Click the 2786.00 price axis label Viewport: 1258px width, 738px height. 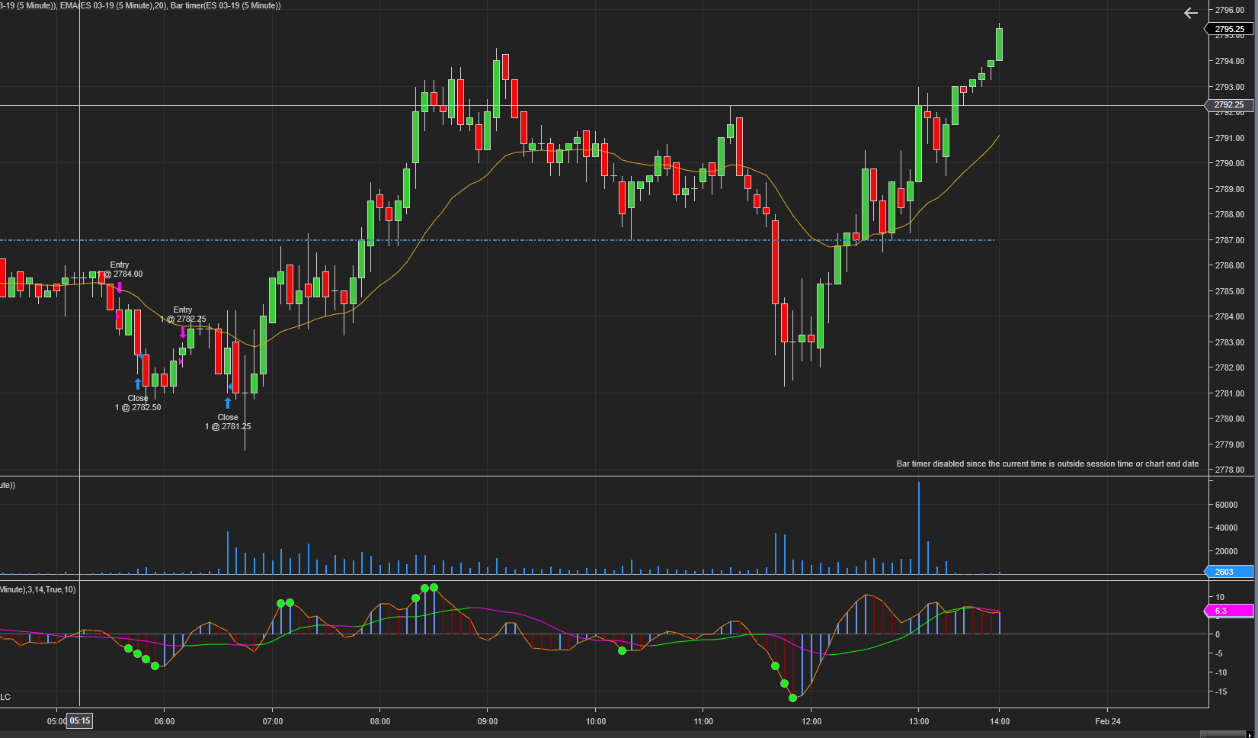tap(1229, 265)
